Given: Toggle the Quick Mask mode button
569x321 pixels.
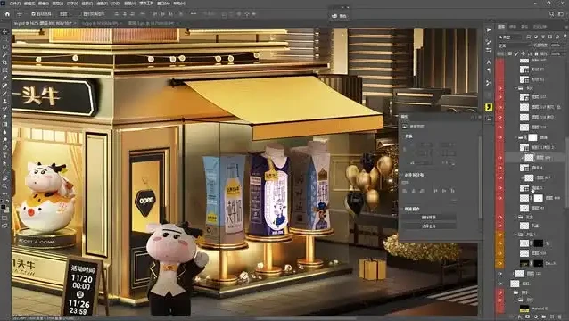Looking at the screenshot, I should [x=4, y=218].
